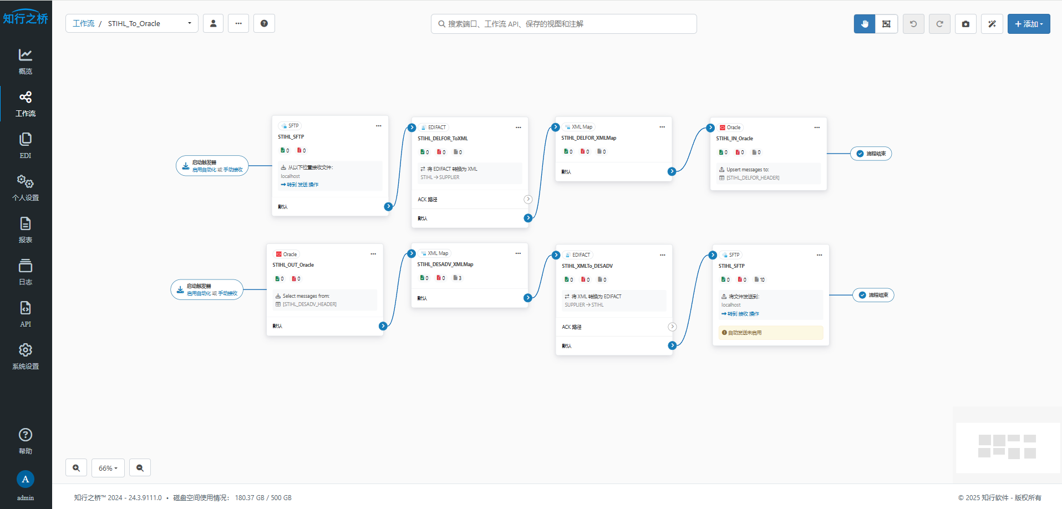Select the STIHL_OUT_Oracle connector title

click(x=293, y=265)
